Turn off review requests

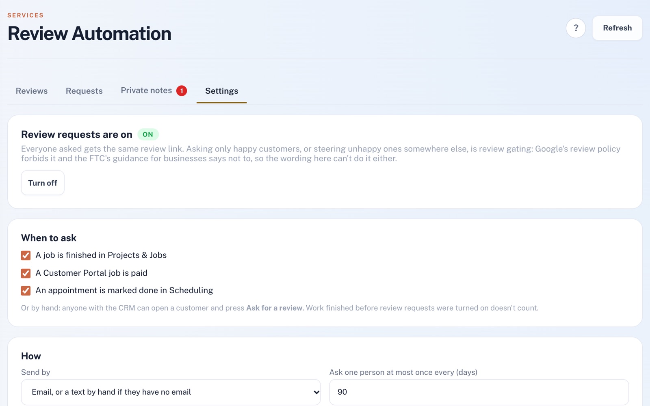pos(43,183)
